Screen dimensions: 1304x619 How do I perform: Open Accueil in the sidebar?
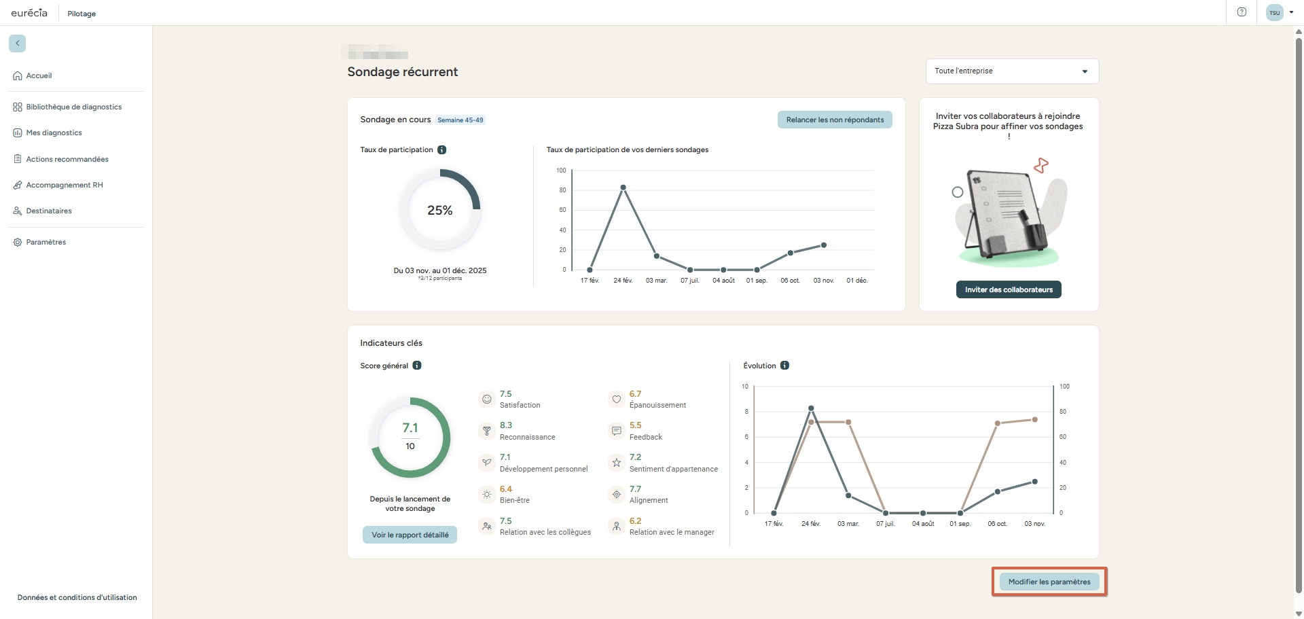point(39,76)
